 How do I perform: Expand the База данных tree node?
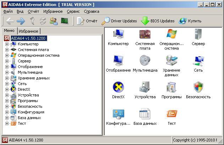pos(7,118)
